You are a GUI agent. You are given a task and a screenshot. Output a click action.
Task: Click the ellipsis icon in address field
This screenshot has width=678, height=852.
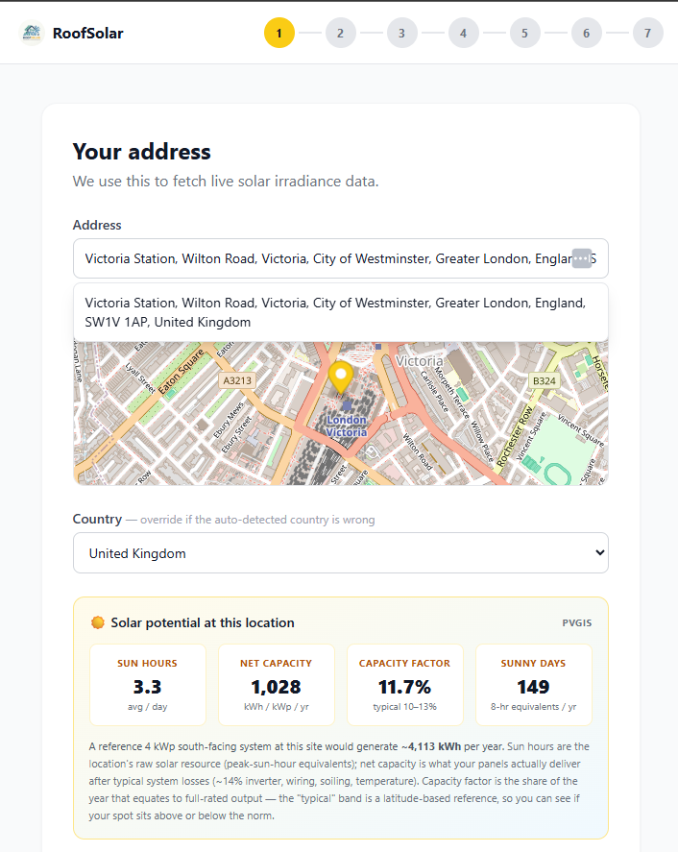click(582, 258)
